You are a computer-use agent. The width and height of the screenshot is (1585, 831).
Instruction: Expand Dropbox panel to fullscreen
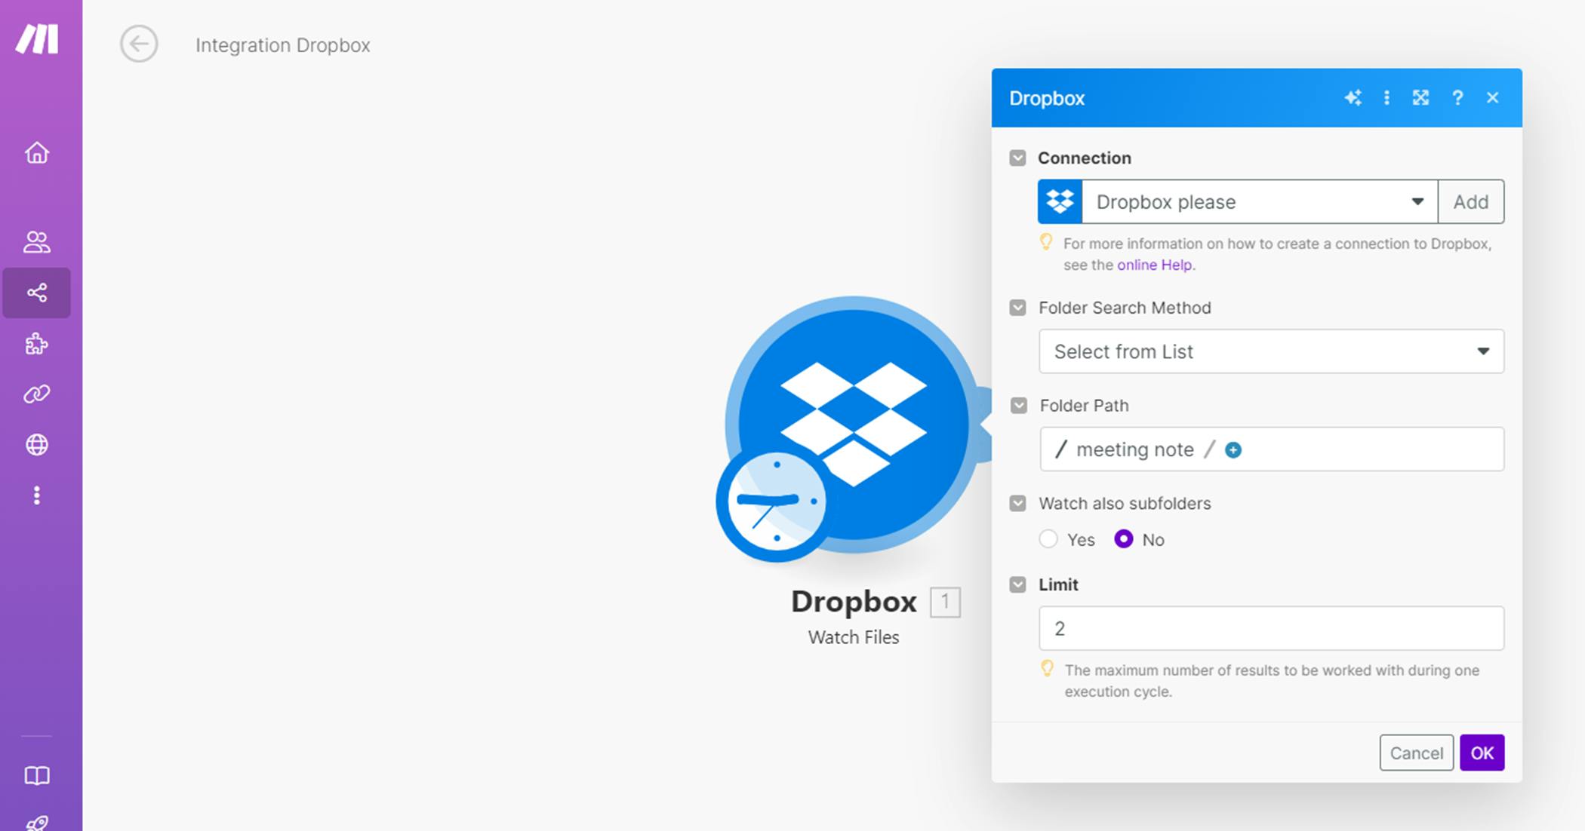tap(1420, 98)
